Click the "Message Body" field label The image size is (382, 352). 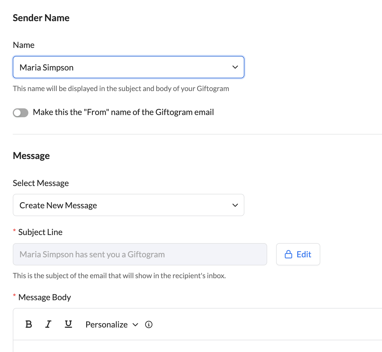click(44, 297)
